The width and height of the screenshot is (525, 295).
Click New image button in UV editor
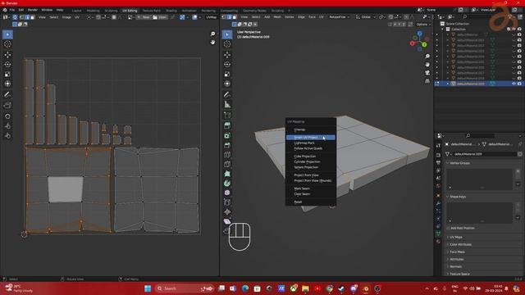click(x=144, y=17)
